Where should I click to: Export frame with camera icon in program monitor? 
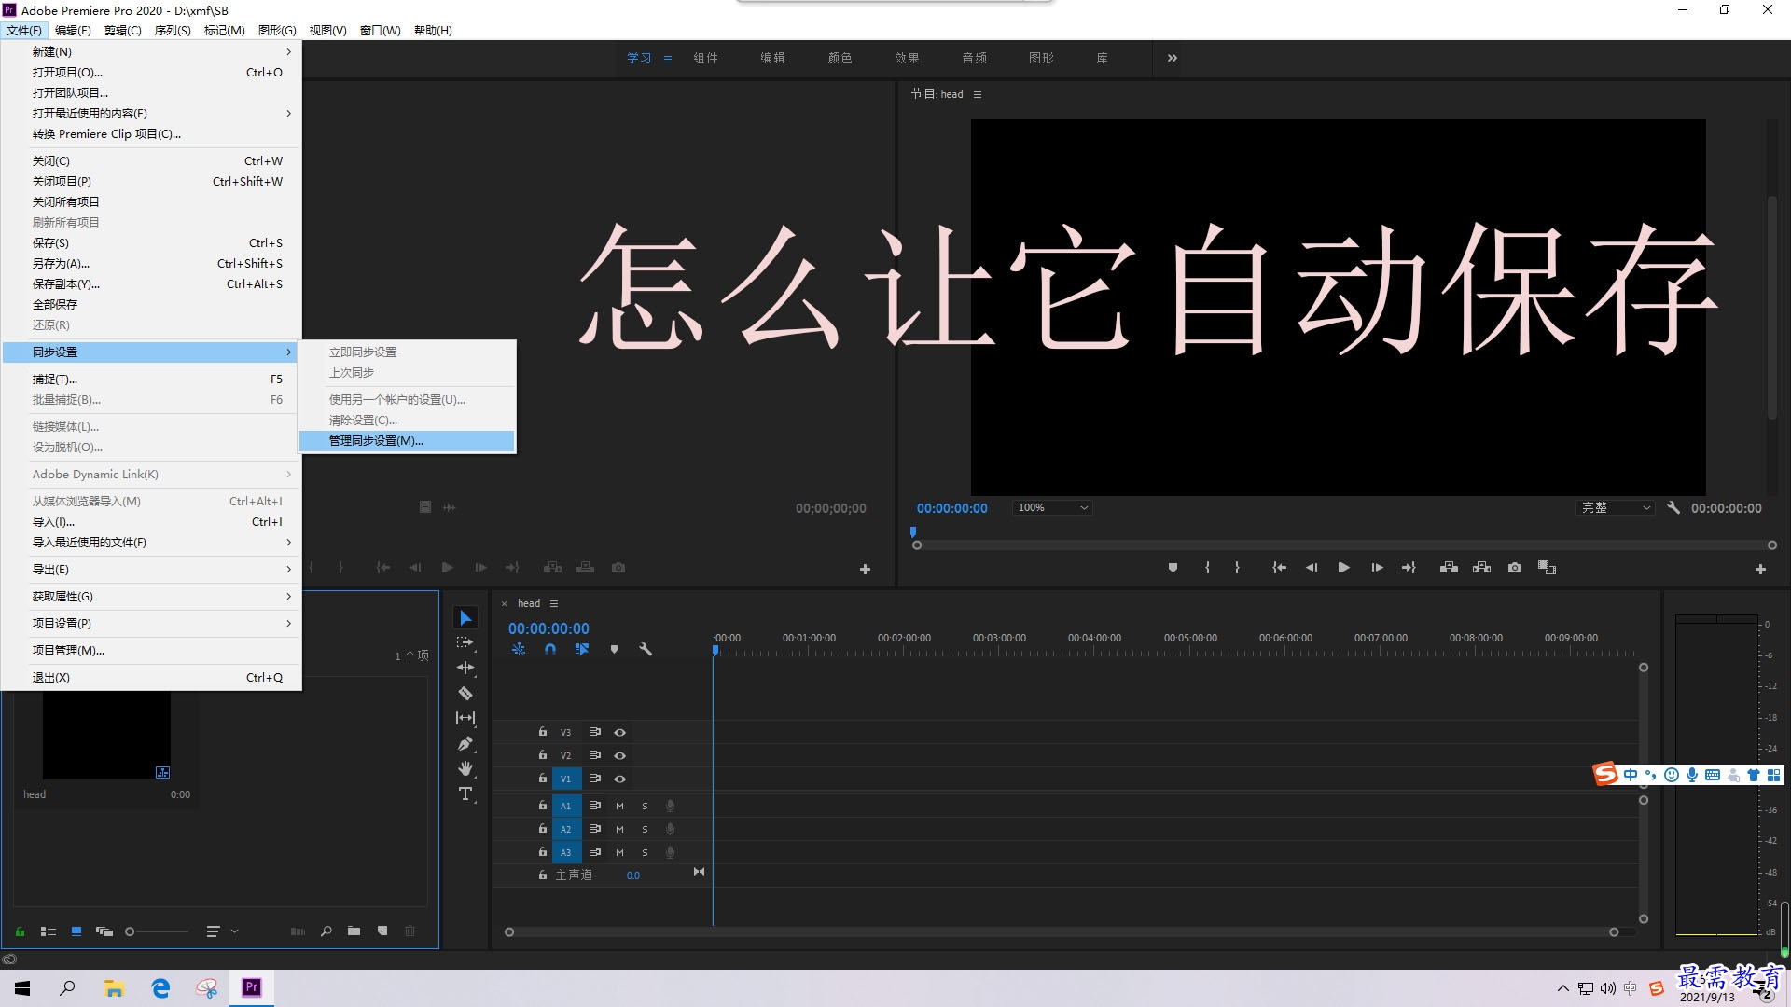1515,568
